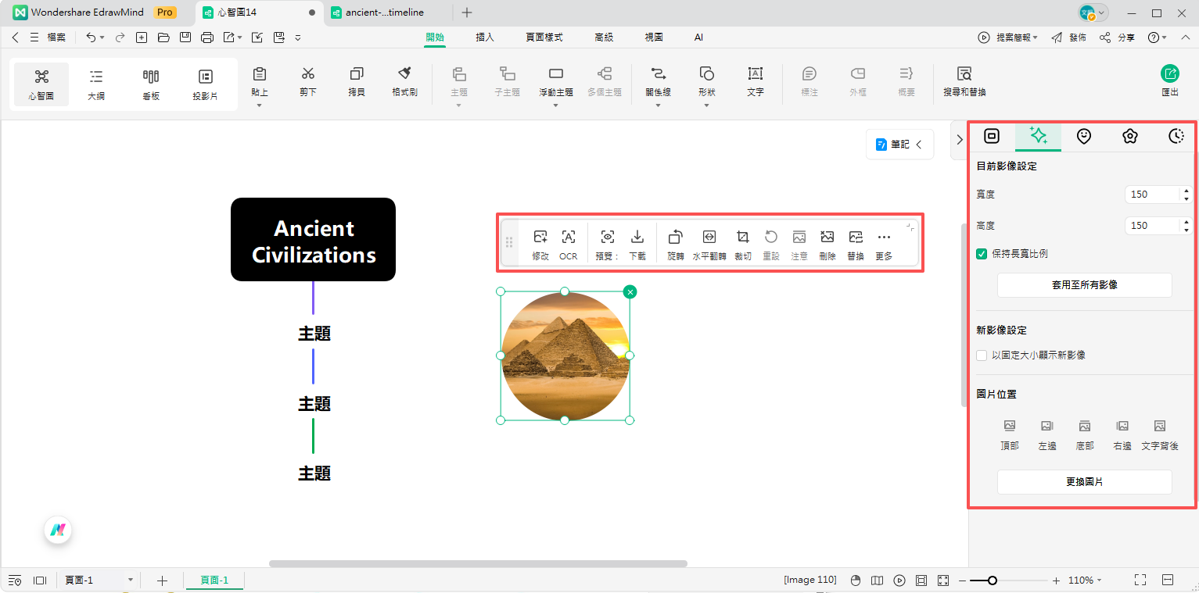Switch to ancient-...timeline document tab
Viewport: 1199px width, 593px height.
pos(384,13)
